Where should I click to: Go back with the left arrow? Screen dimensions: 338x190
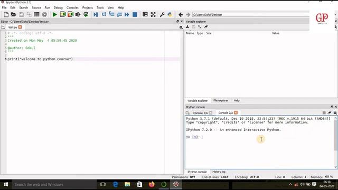181,14
